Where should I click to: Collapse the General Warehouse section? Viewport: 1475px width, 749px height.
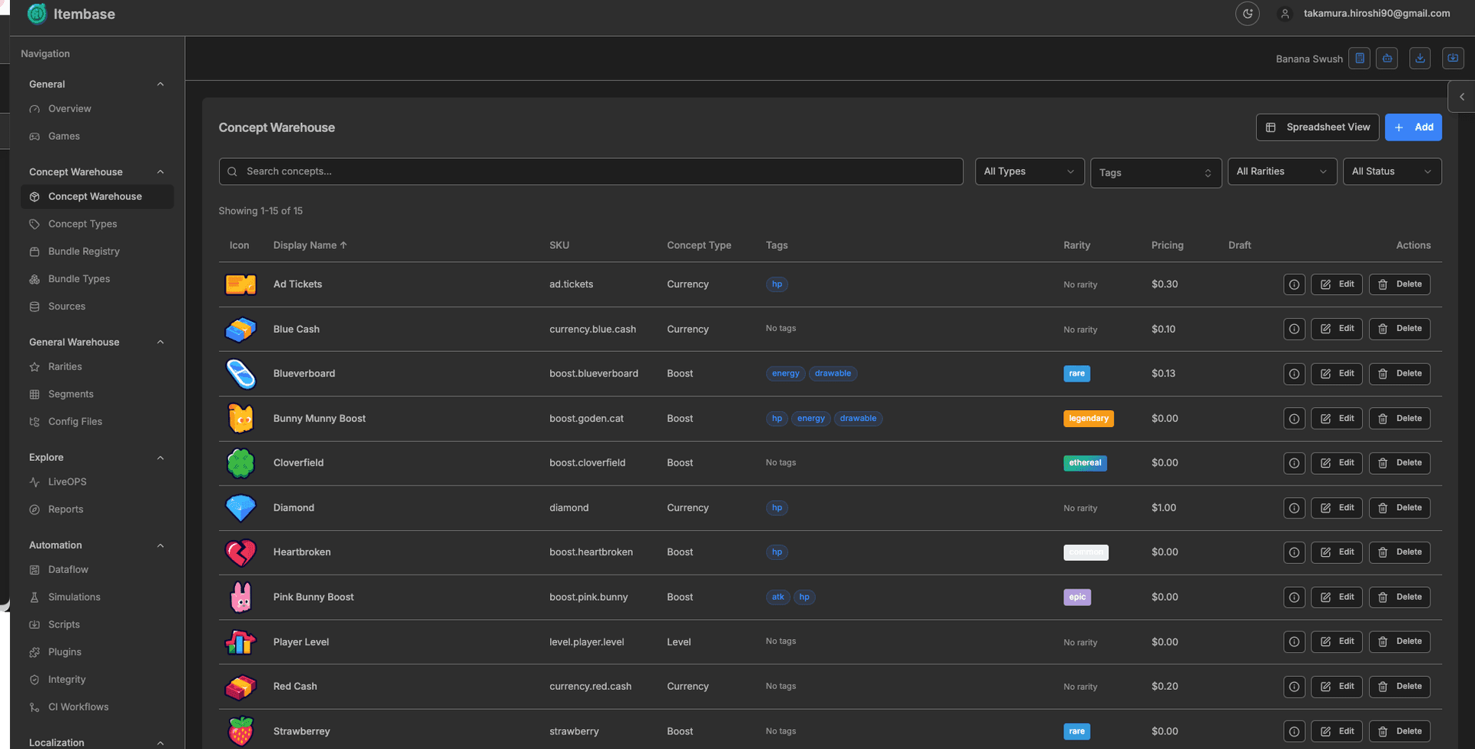[161, 343]
